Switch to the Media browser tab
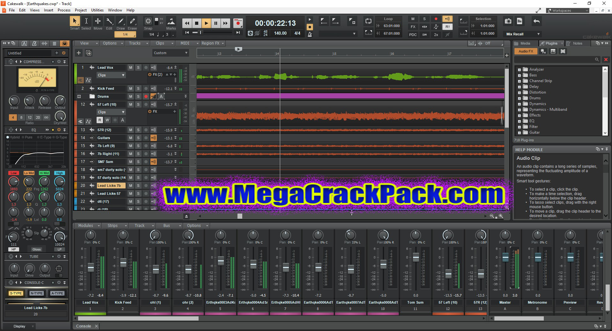 (525, 43)
